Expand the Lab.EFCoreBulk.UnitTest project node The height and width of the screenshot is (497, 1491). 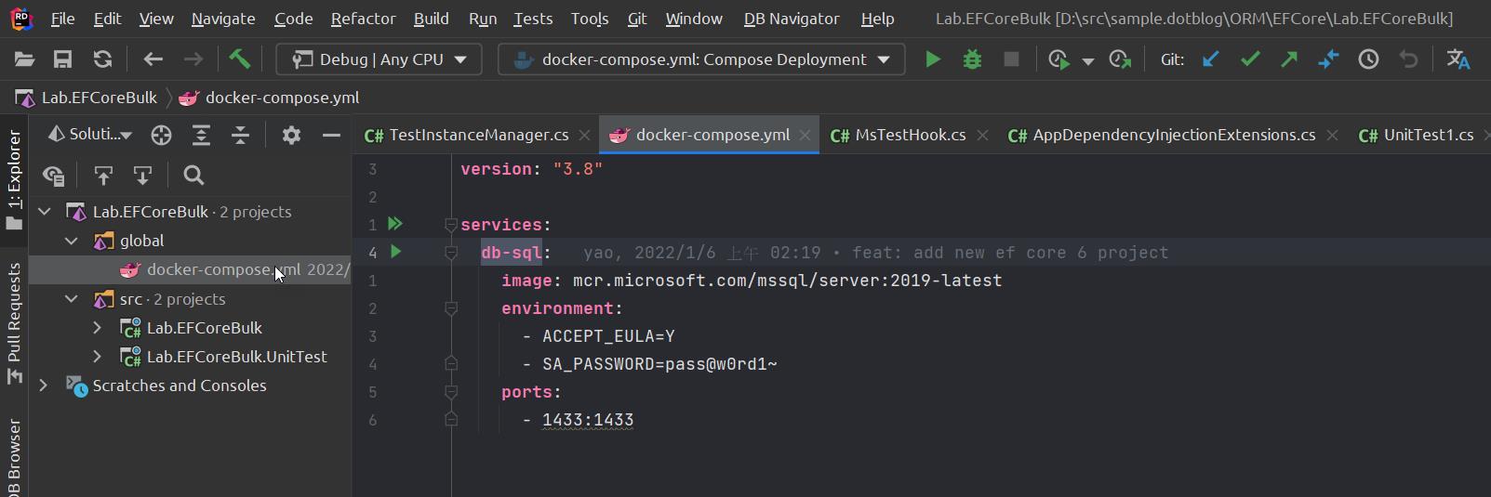point(98,357)
